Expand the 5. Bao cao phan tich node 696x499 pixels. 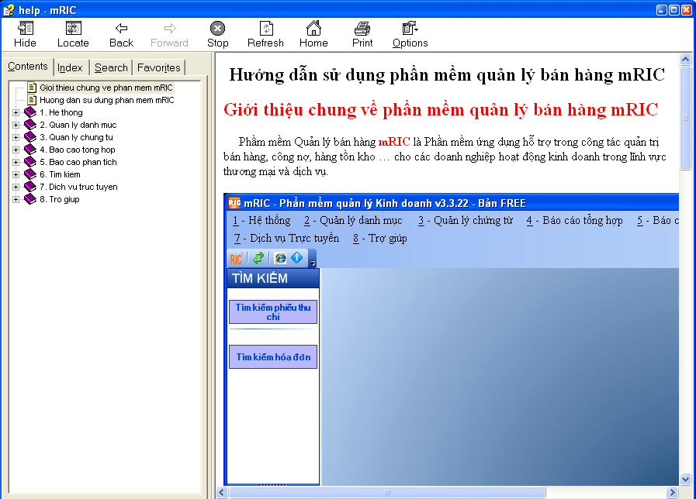[16, 162]
